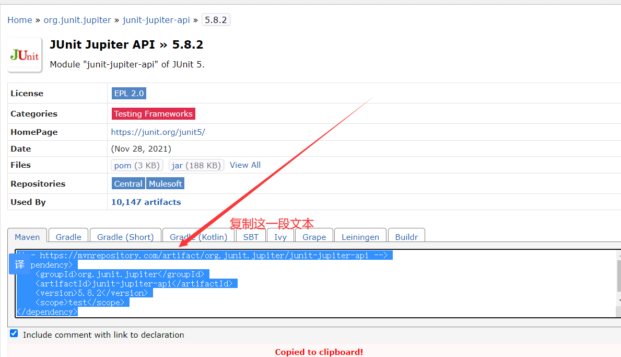
Task: Go to Home breadcrumb link
Action: click(20, 20)
